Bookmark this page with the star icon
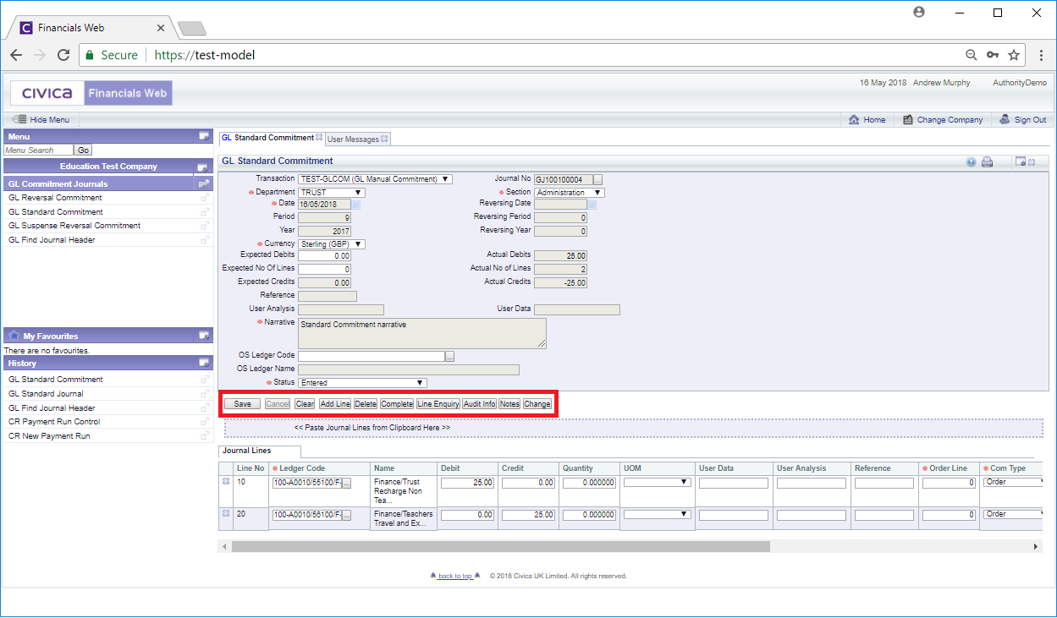This screenshot has width=1057, height=618. pyautogui.click(x=1013, y=55)
